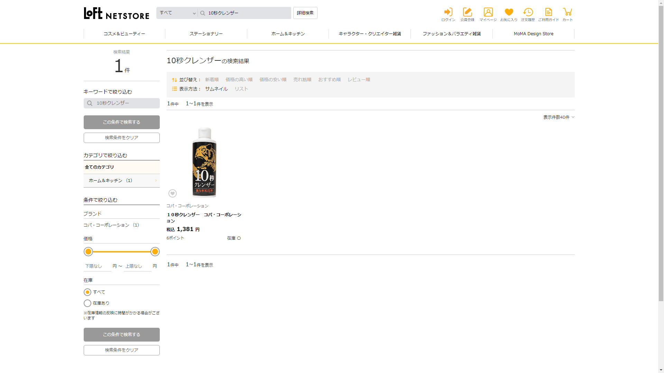The height and width of the screenshot is (373, 664).
Task: Click the left price slider handle
Action: point(89,252)
